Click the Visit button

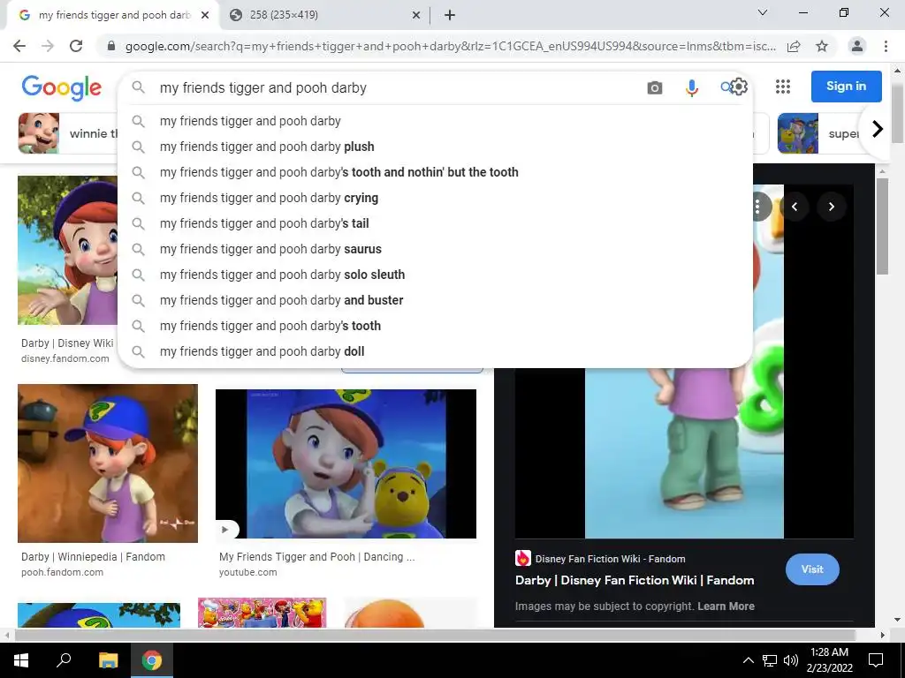[812, 569]
